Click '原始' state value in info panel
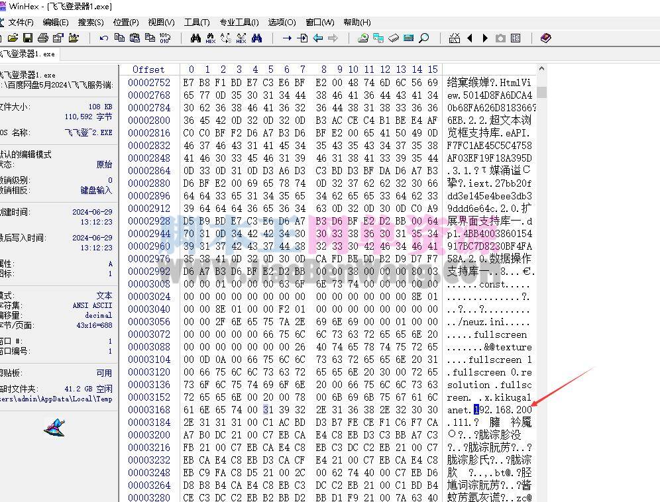 105,164
